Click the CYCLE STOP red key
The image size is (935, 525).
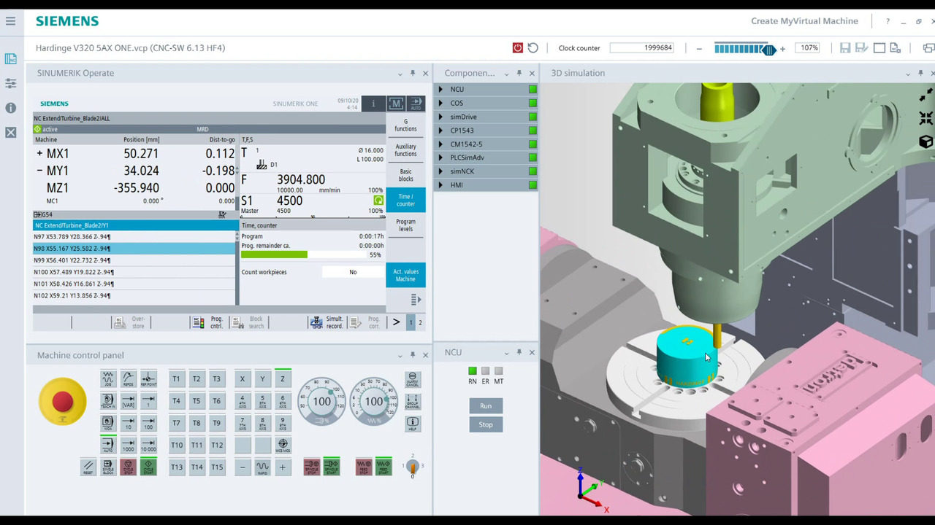(128, 467)
